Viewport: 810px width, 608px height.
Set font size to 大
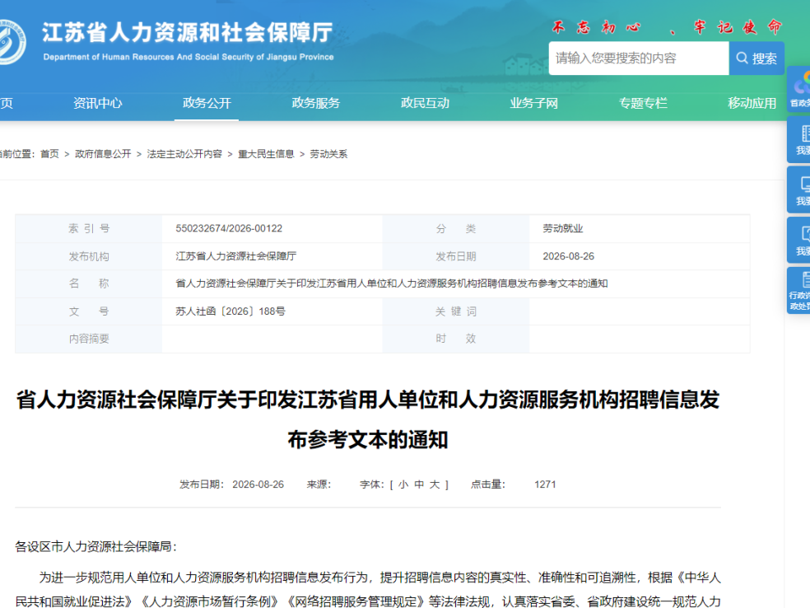pyautogui.click(x=435, y=484)
